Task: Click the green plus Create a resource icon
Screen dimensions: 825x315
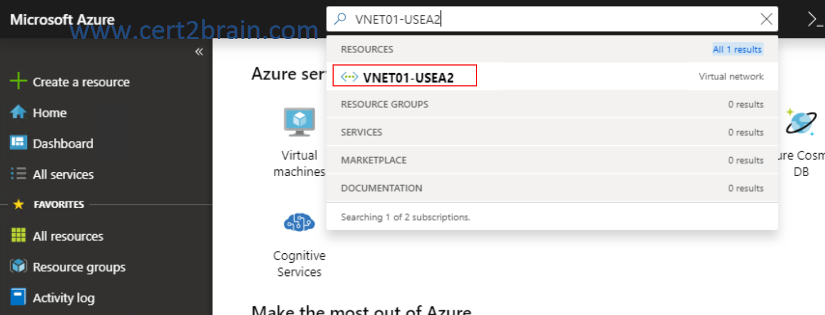Action: click(x=18, y=82)
